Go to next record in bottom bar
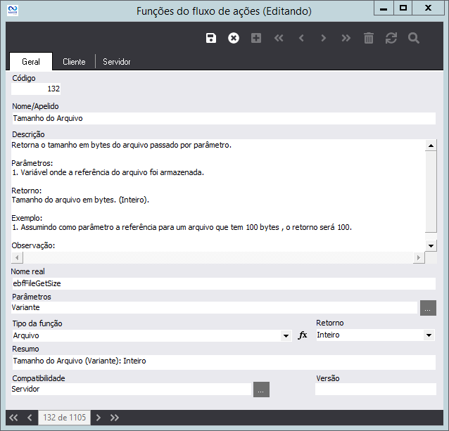This screenshot has width=449, height=431. [99, 418]
